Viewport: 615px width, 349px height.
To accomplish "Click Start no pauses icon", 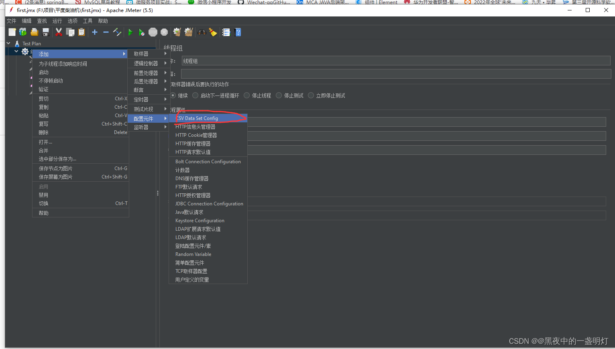I will (141, 32).
